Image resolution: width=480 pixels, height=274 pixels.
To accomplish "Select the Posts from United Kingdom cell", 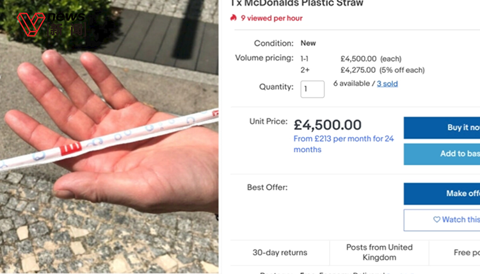I will coord(379,252).
